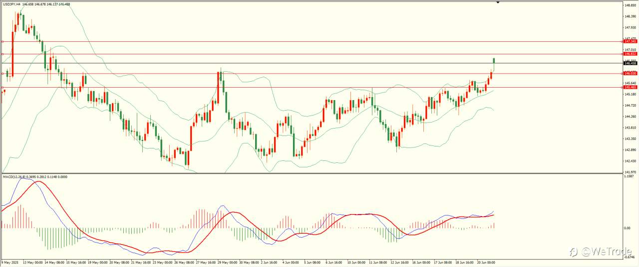Screen dimensions: 639x267
Task: Click the 15 May 16:00 time label
Action: [x=76, y=262]
